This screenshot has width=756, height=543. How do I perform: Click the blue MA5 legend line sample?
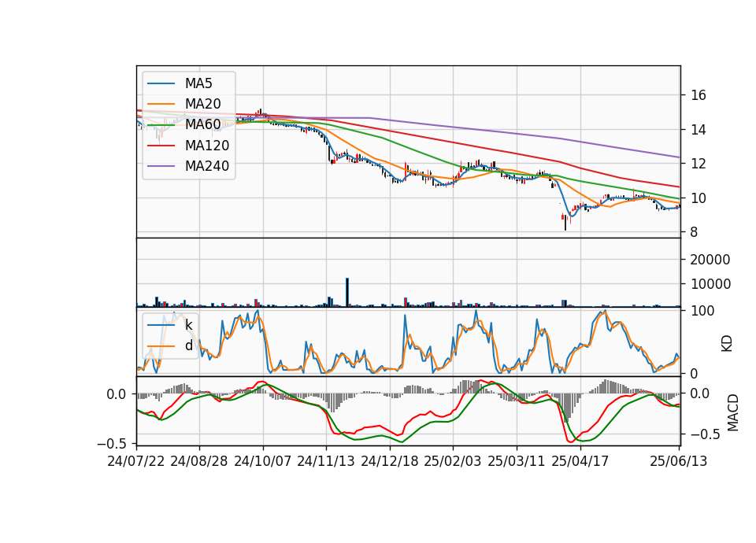(x=161, y=83)
